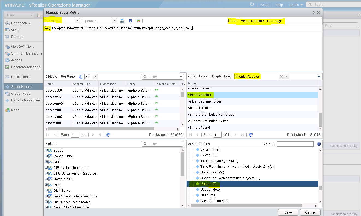Click the Recommendations checkmark icon
Image resolution: width=361 pixels, height=216 pixels.
point(7,67)
